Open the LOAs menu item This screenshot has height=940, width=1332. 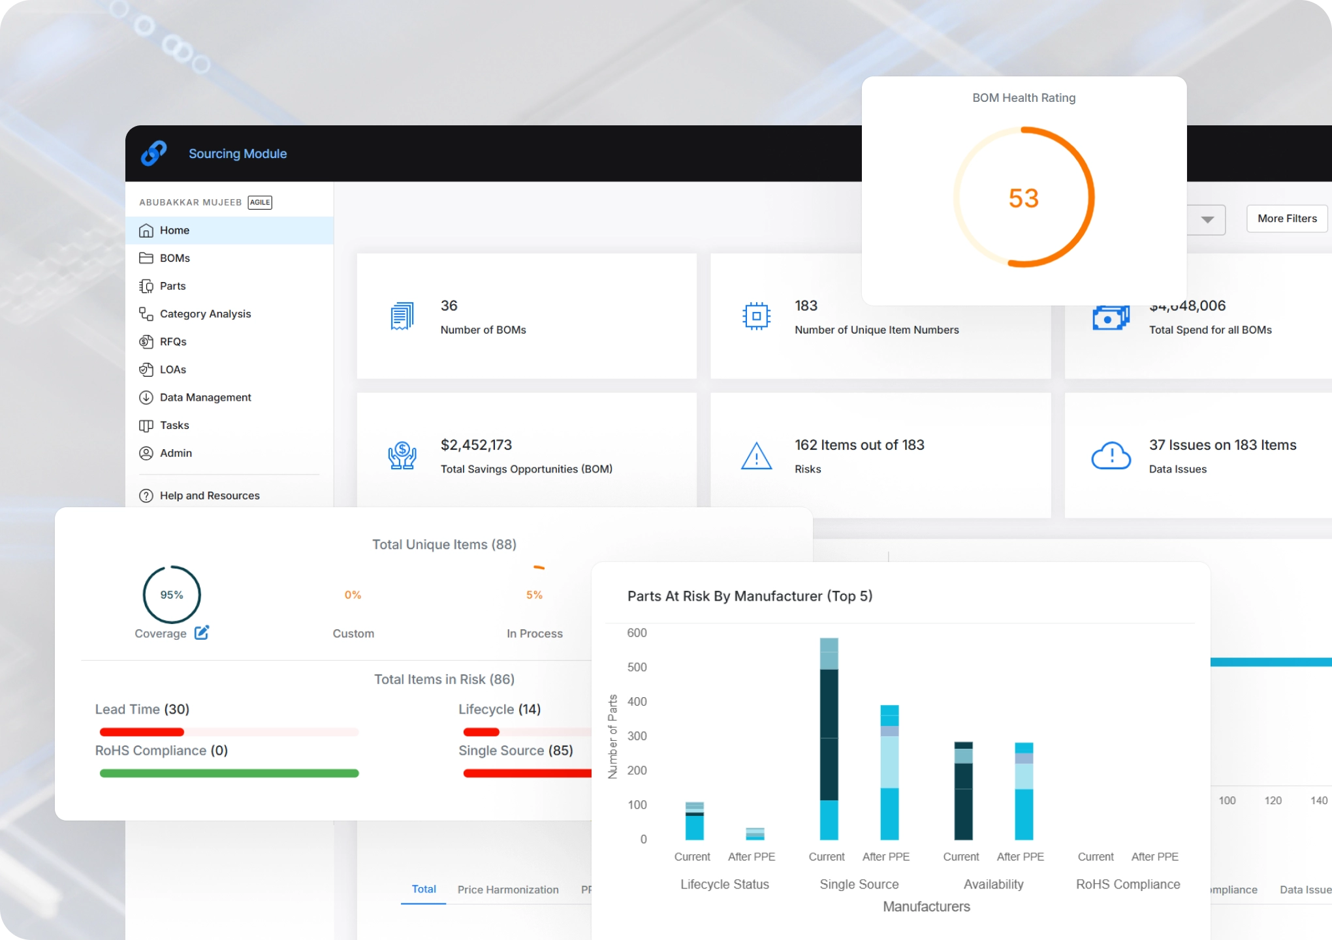tap(229, 369)
